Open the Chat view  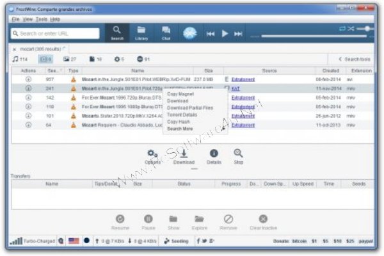[166, 33]
